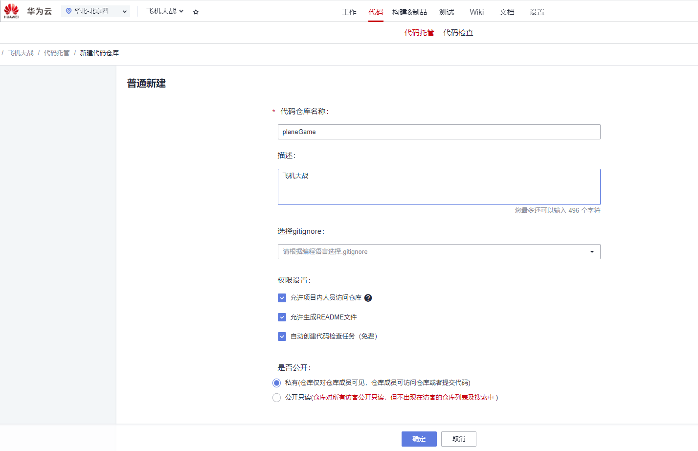The width and height of the screenshot is (698, 451).
Task: Switch to the 测试 menu
Action: 447,12
